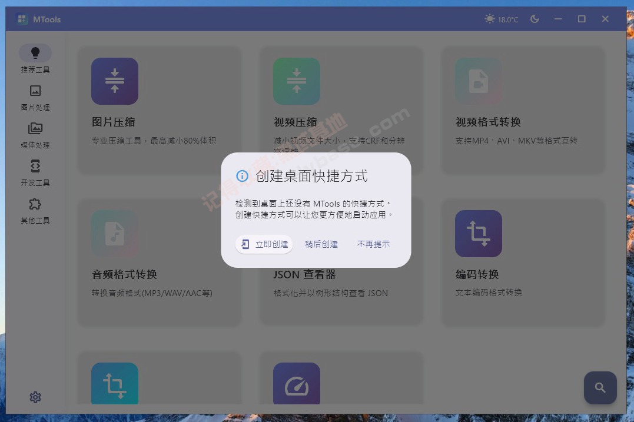Click the 18.0°C weather indicator
Image resolution: width=634 pixels, height=422 pixels.
[x=501, y=18]
